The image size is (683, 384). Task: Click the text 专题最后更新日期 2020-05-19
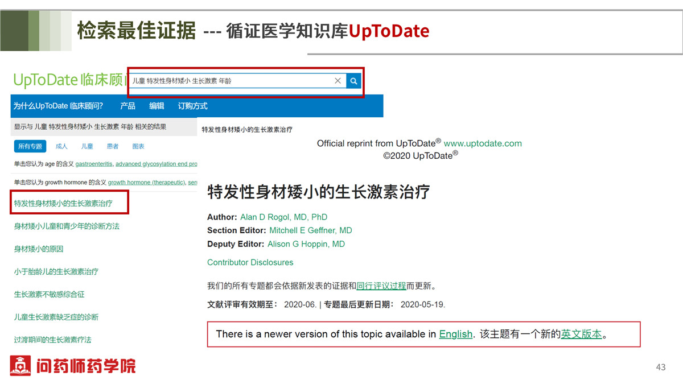(x=385, y=304)
